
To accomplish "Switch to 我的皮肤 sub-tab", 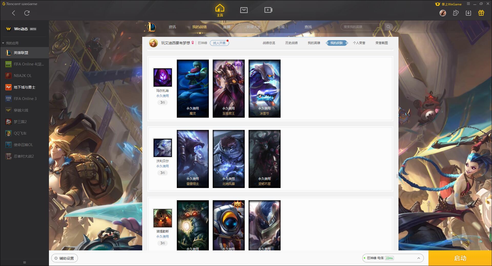I will coord(336,43).
